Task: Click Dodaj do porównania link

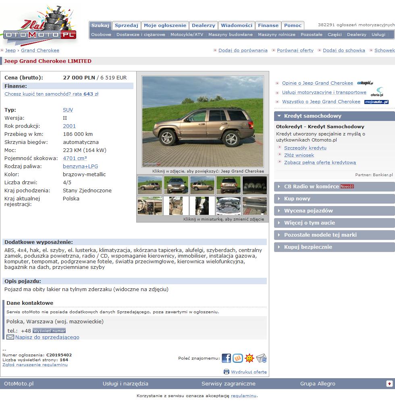Action: [243, 50]
